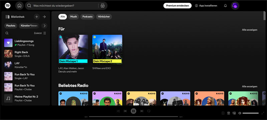Image resolution: width=267 pixels, height=120 pixels.
Task: Click the 'SHINee und EXO' description text
Action: coord(101,68)
